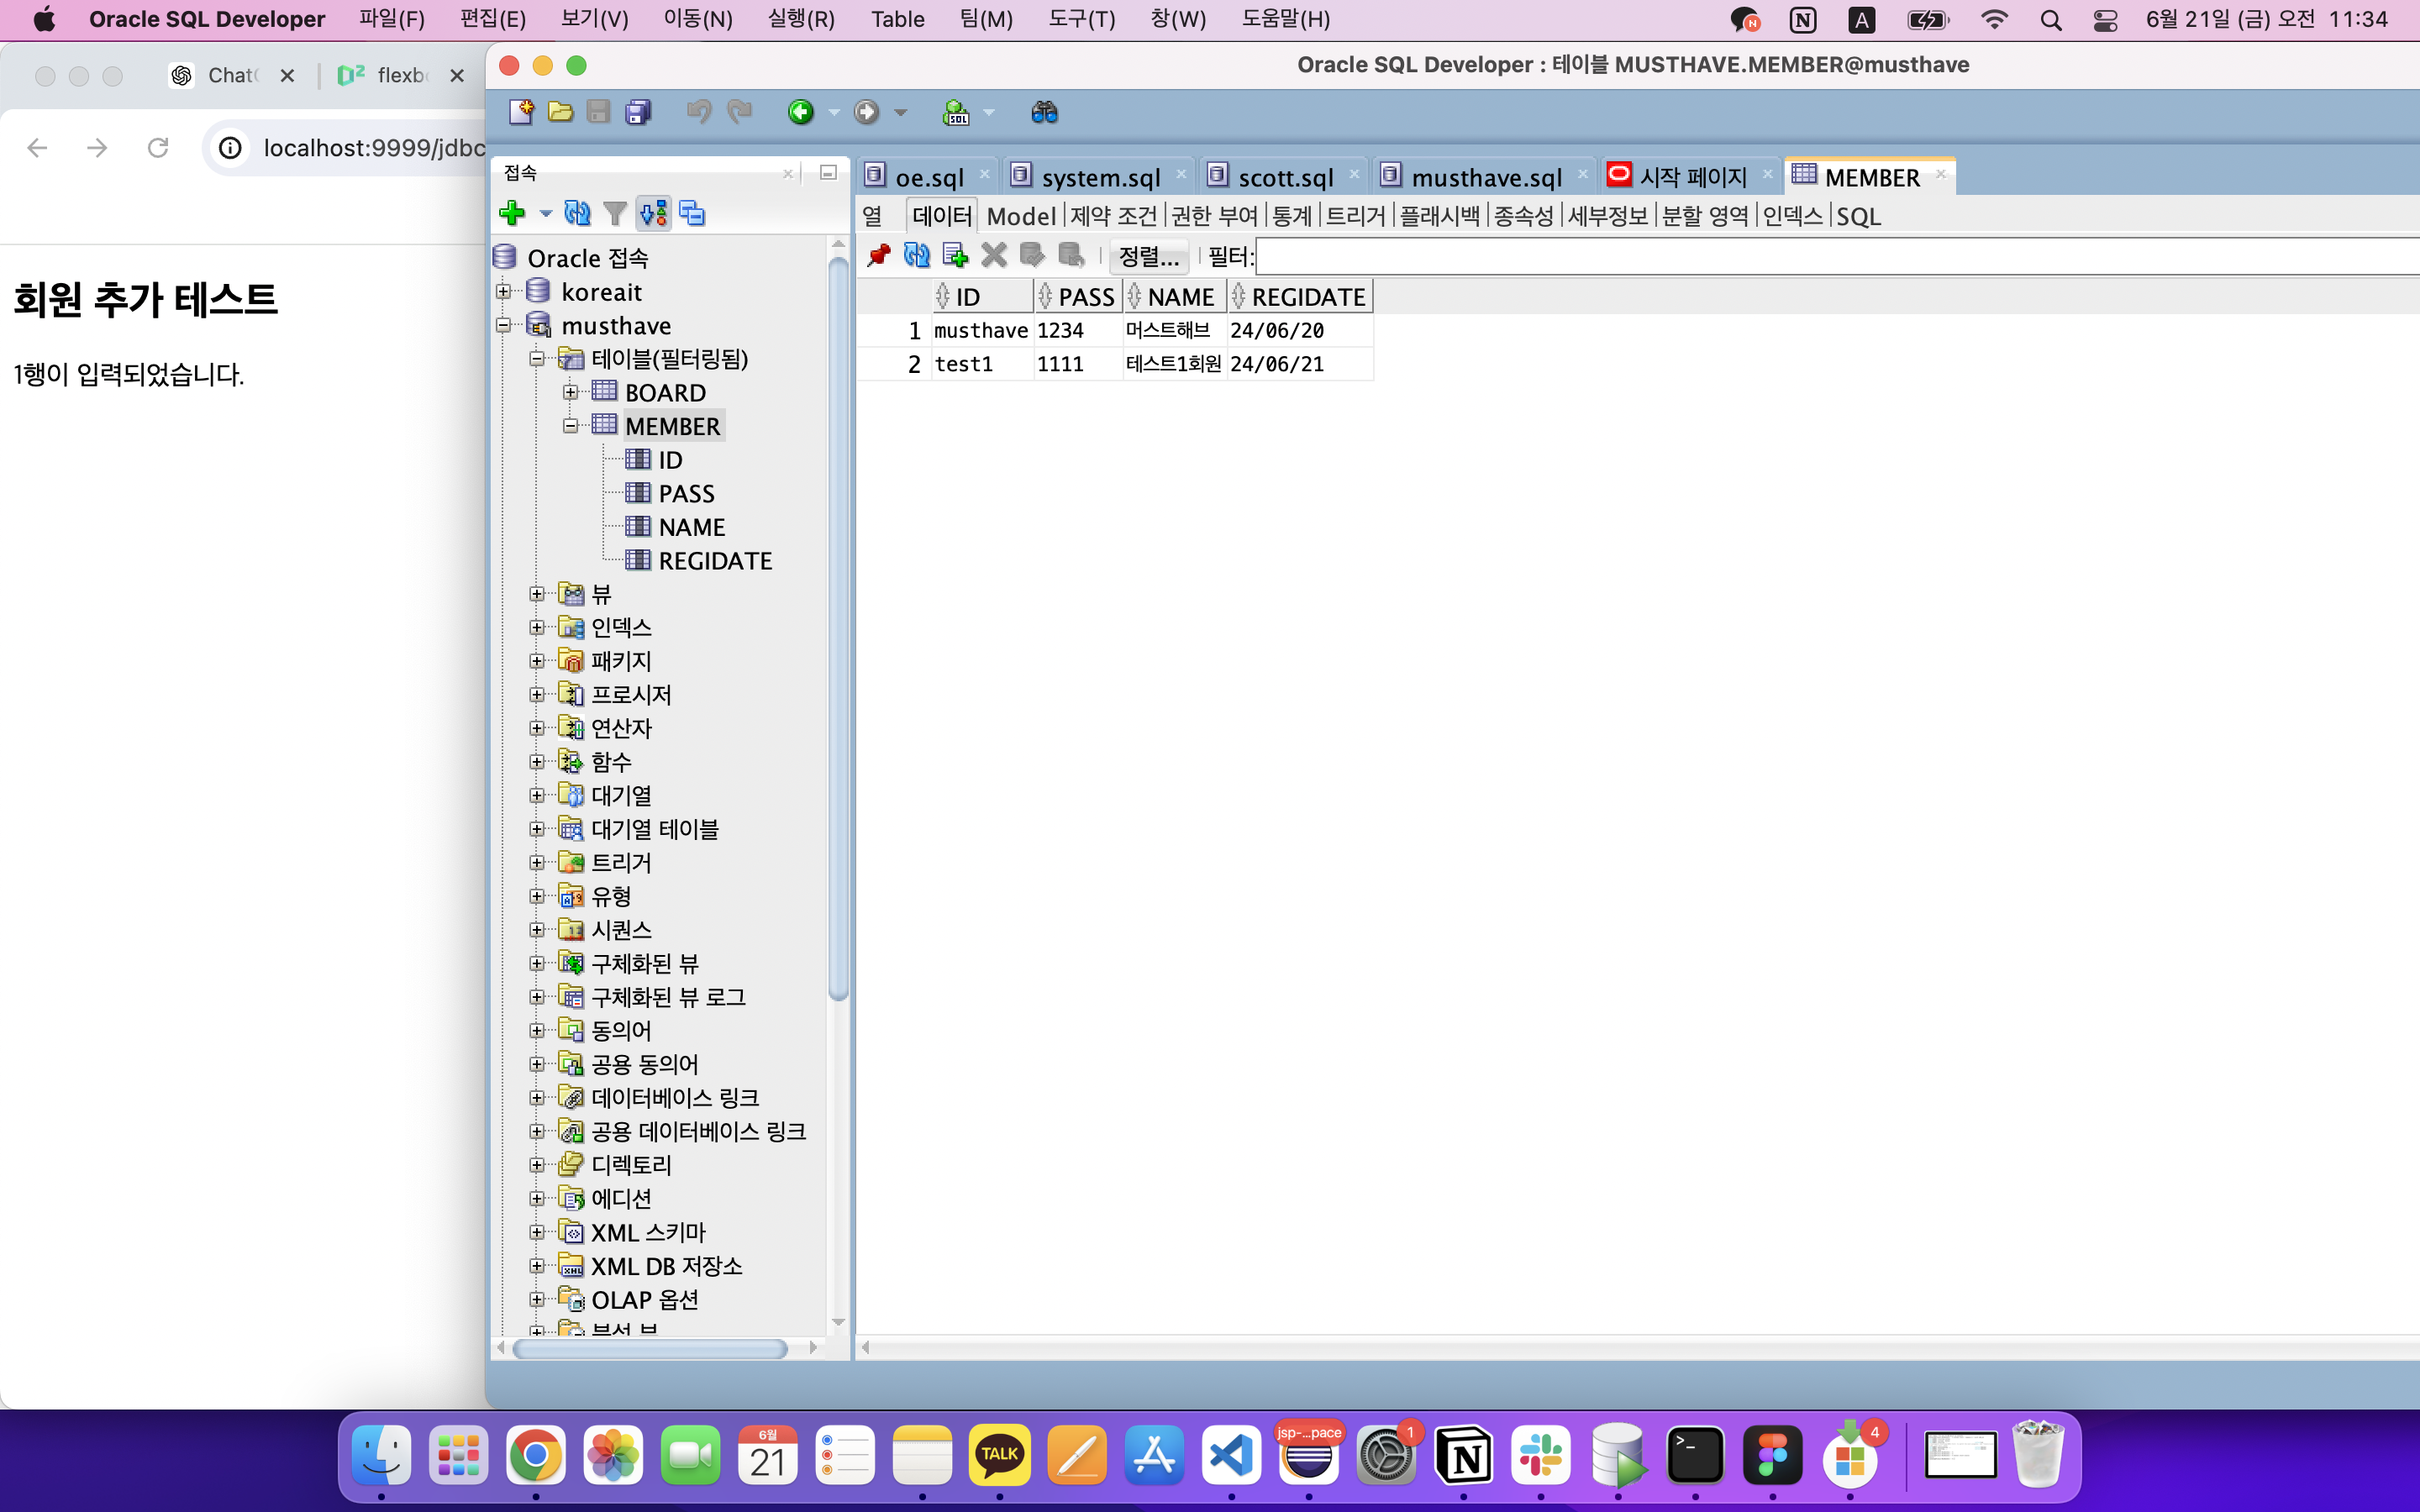Click the freeze view pin icon
Viewport: 2420px width, 1512px height.
[878, 256]
